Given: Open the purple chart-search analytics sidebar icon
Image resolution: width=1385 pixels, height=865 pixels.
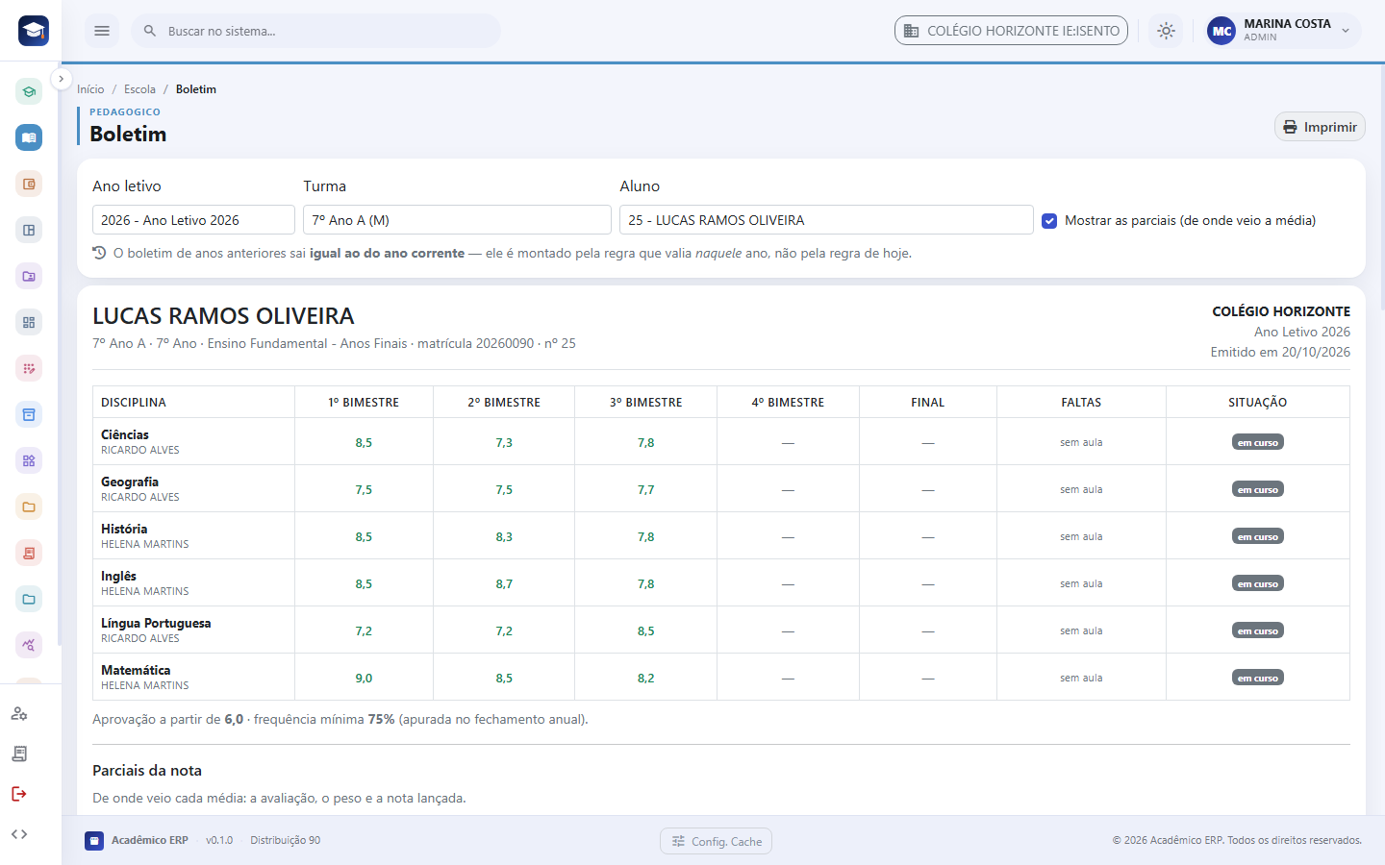Looking at the screenshot, I should [29, 645].
